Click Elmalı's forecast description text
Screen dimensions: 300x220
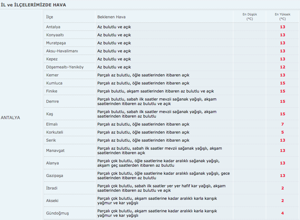click(143, 124)
